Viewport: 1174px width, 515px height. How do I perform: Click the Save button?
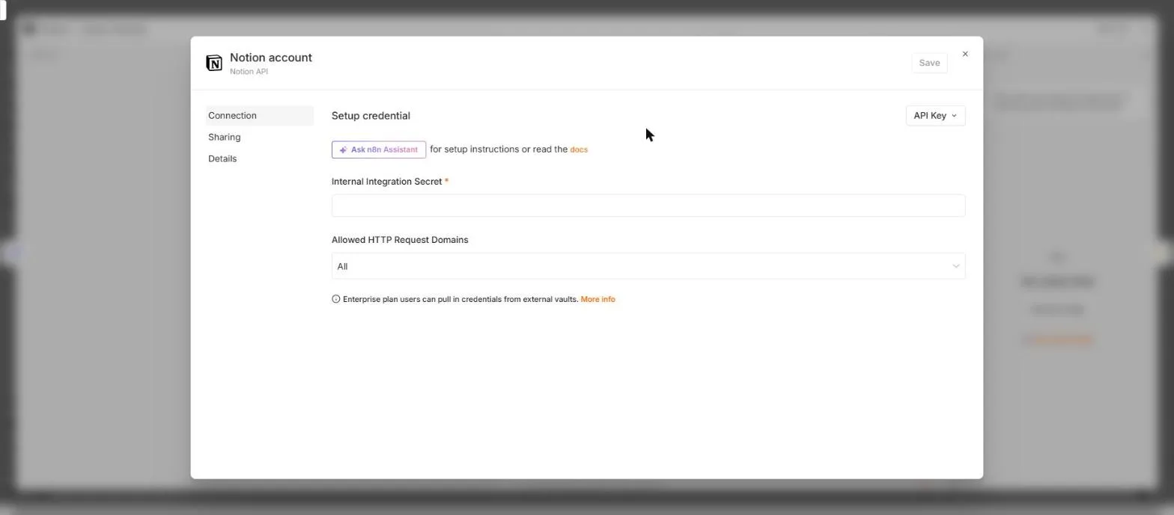pos(929,63)
